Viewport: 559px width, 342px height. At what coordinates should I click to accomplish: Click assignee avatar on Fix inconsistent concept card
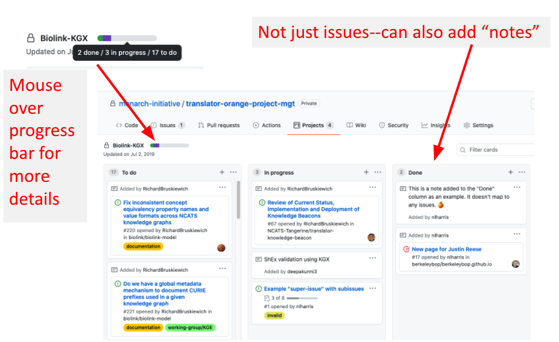(x=221, y=248)
